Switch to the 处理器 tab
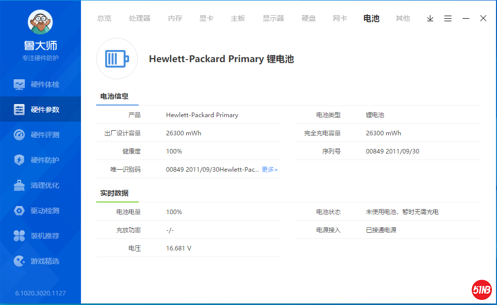 coord(140,18)
